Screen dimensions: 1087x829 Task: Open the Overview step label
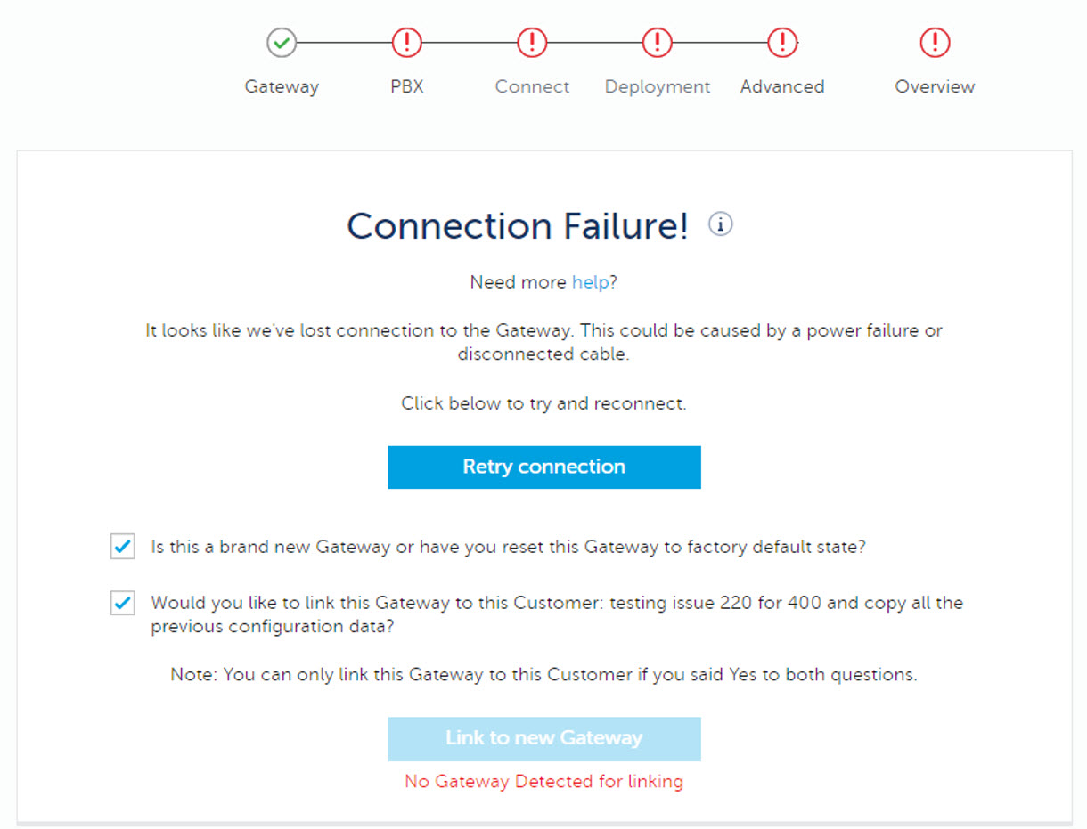click(935, 87)
